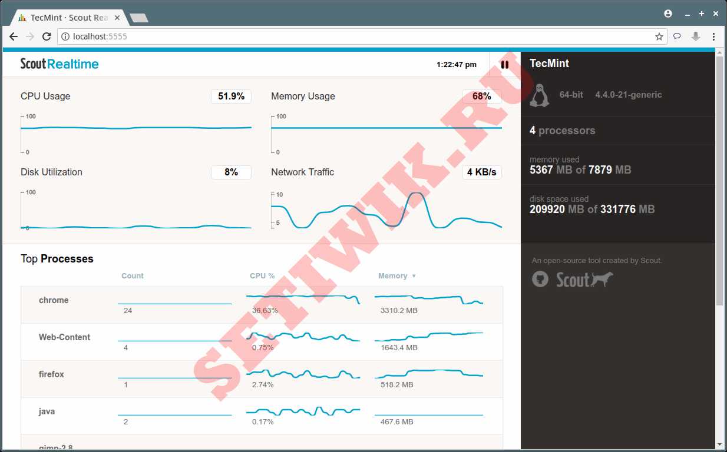
Task: Select the Web-Content process row name
Action: tap(65, 337)
